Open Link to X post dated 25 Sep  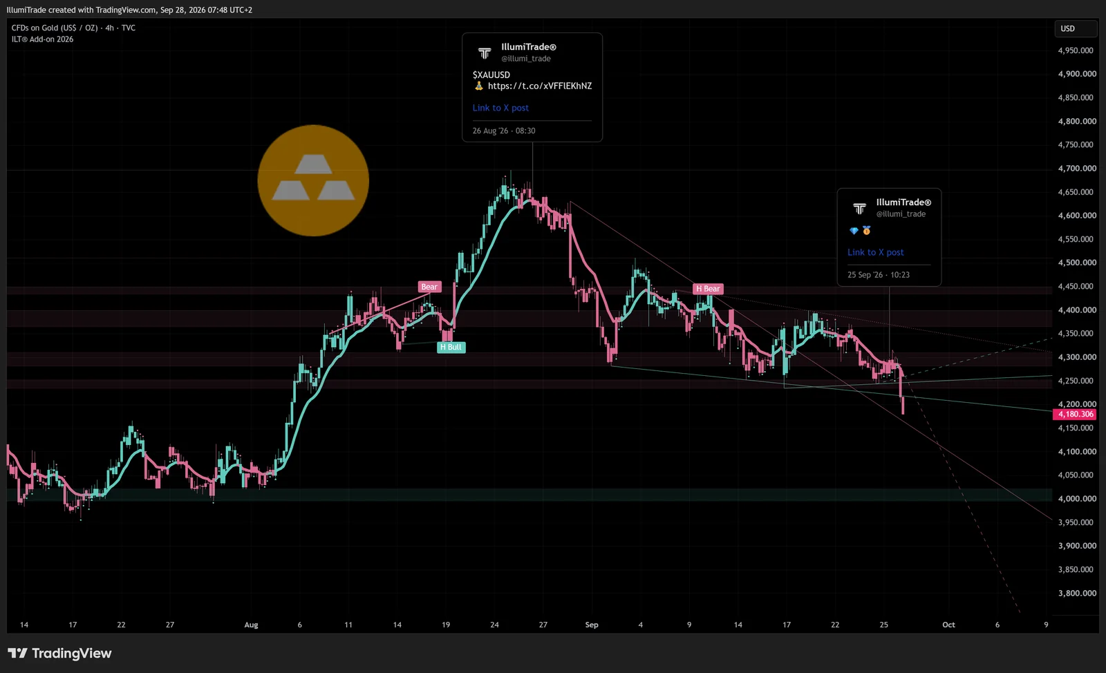click(x=875, y=252)
